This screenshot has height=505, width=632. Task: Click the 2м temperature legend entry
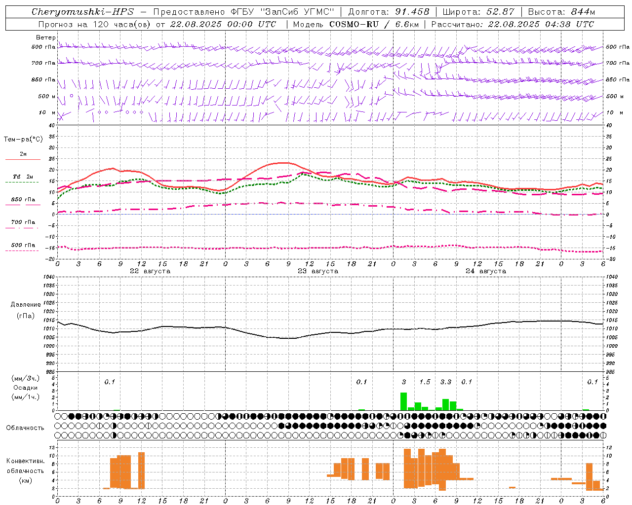(23, 154)
